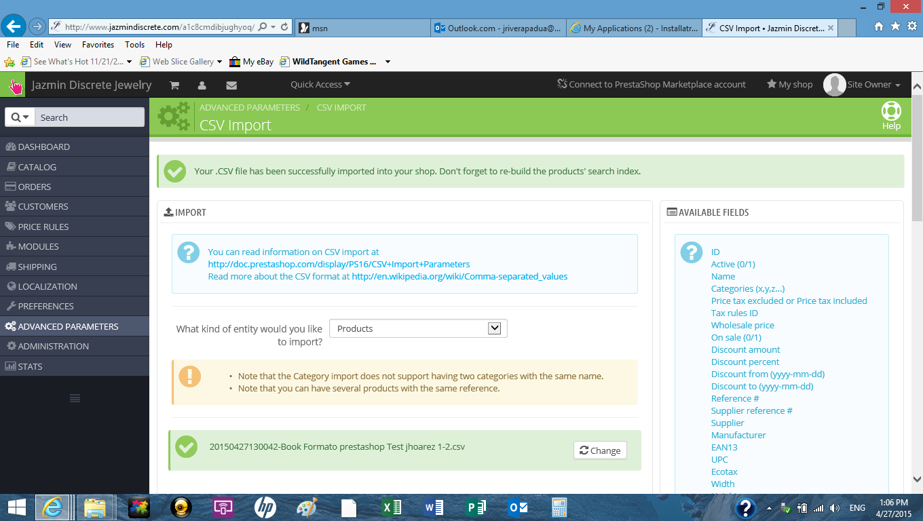This screenshot has width=923, height=521.
Task: Click the My shop link
Action: point(789,84)
